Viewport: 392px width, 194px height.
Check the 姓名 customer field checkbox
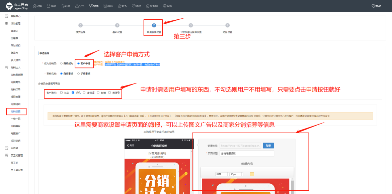pos(62,92)
